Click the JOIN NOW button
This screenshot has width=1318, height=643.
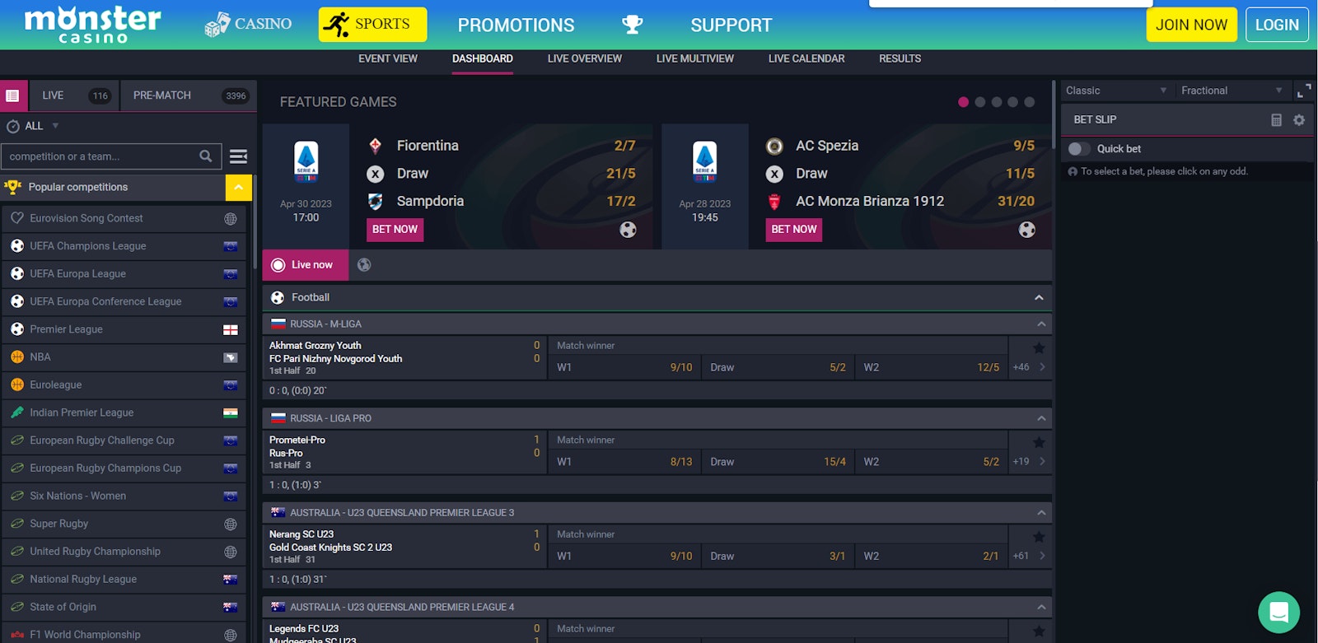click(x=1190, y=25)
